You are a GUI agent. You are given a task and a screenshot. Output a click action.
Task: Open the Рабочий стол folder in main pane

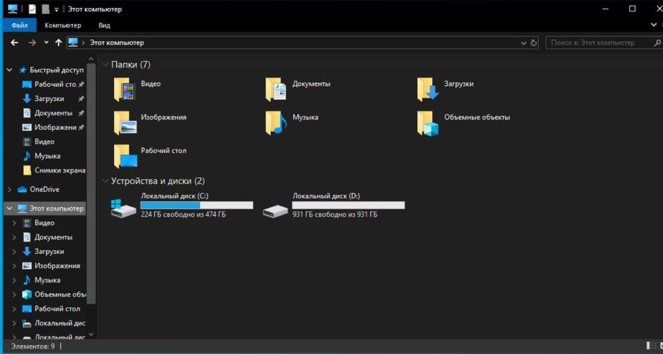150,156
